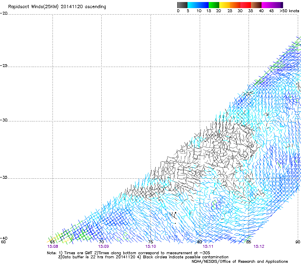Click the gray 0-5 knots color swatch
Screen dimensions: 301x264
click(182, 5)
